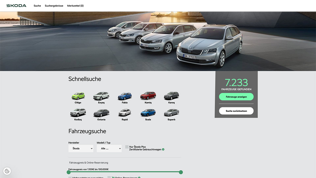Pick the blue Fabia car icon

pyautogui.click(x=125, y=96)
